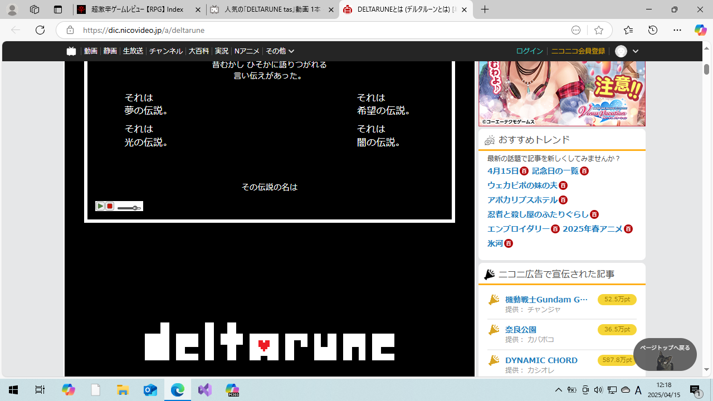Screen dimensions: 713x401
Task: Open the user avatar account dropdown
Action: tap(627, 51)
